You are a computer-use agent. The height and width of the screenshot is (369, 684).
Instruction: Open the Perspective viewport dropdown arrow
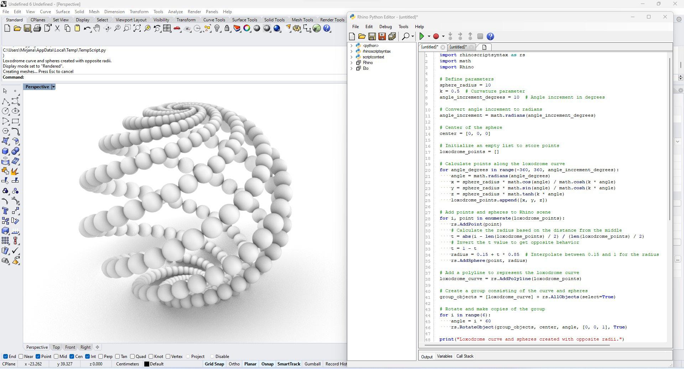coord(53,87)
